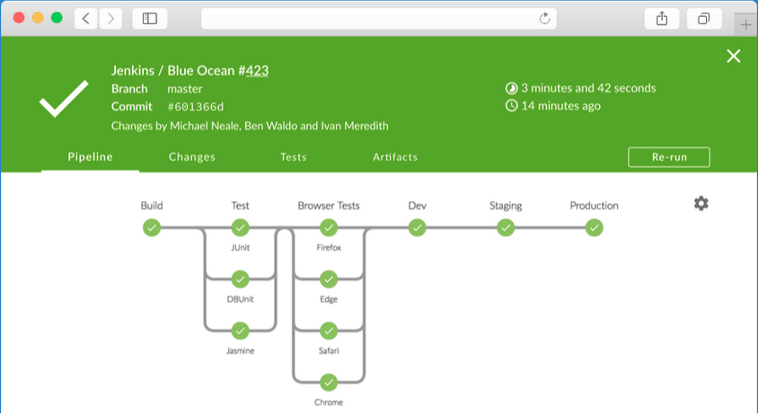Click the Changes by authors line
The width and height of the screenshot is (758, 415).
click(x=250, y=126)
